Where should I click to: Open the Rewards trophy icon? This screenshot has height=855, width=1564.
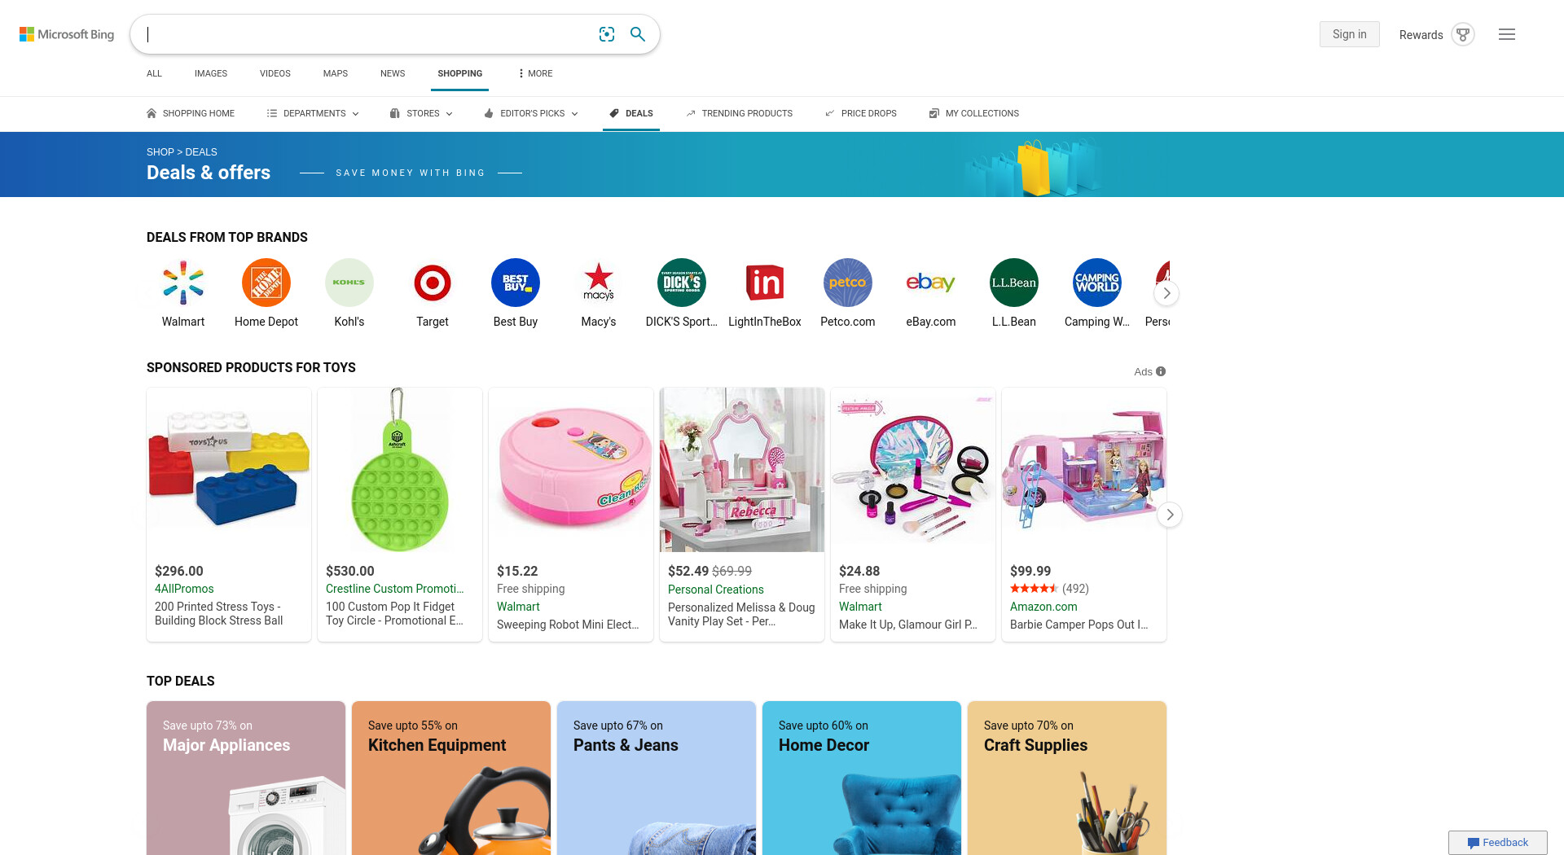(x=1463, y=34)
